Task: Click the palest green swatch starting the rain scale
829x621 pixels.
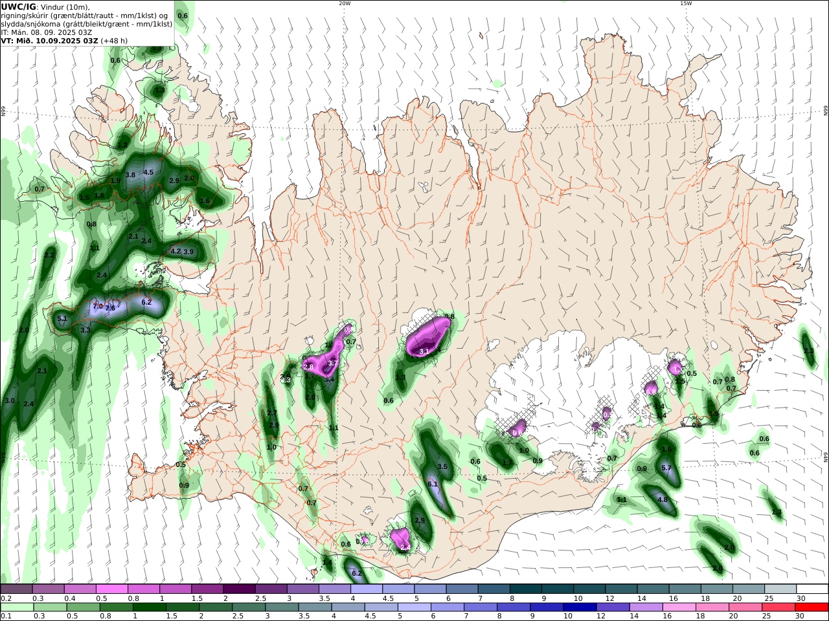Action: (16, 607)
